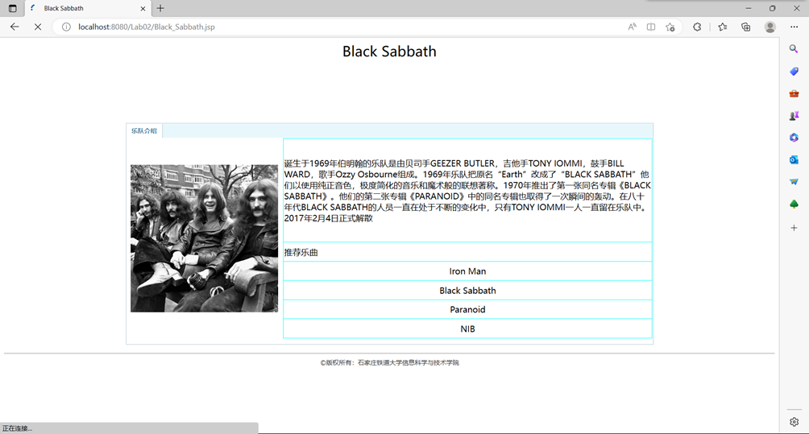The image size is (809, 434).
Task: Open a new tab with plus button
Action: coord(160,8)
